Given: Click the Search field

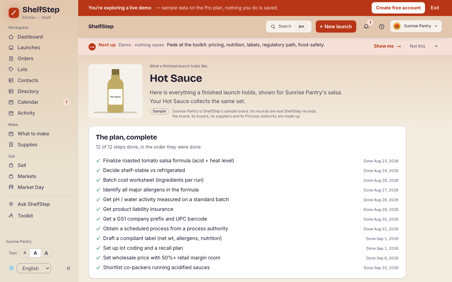Looking at the screenshot, I should 289,27.
